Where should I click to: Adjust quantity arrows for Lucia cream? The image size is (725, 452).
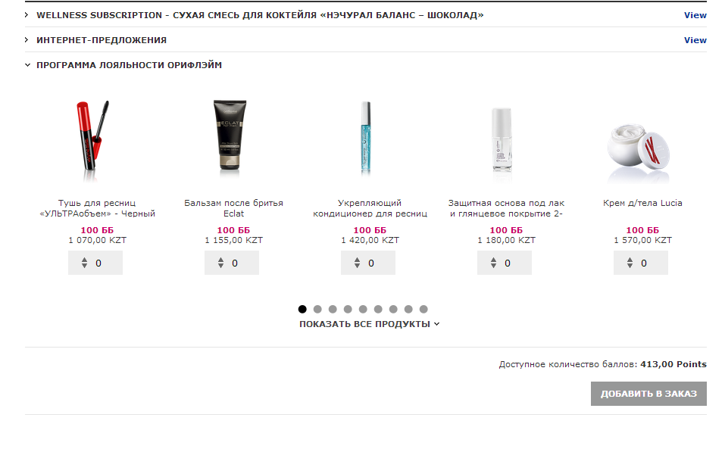pos(630,263)
